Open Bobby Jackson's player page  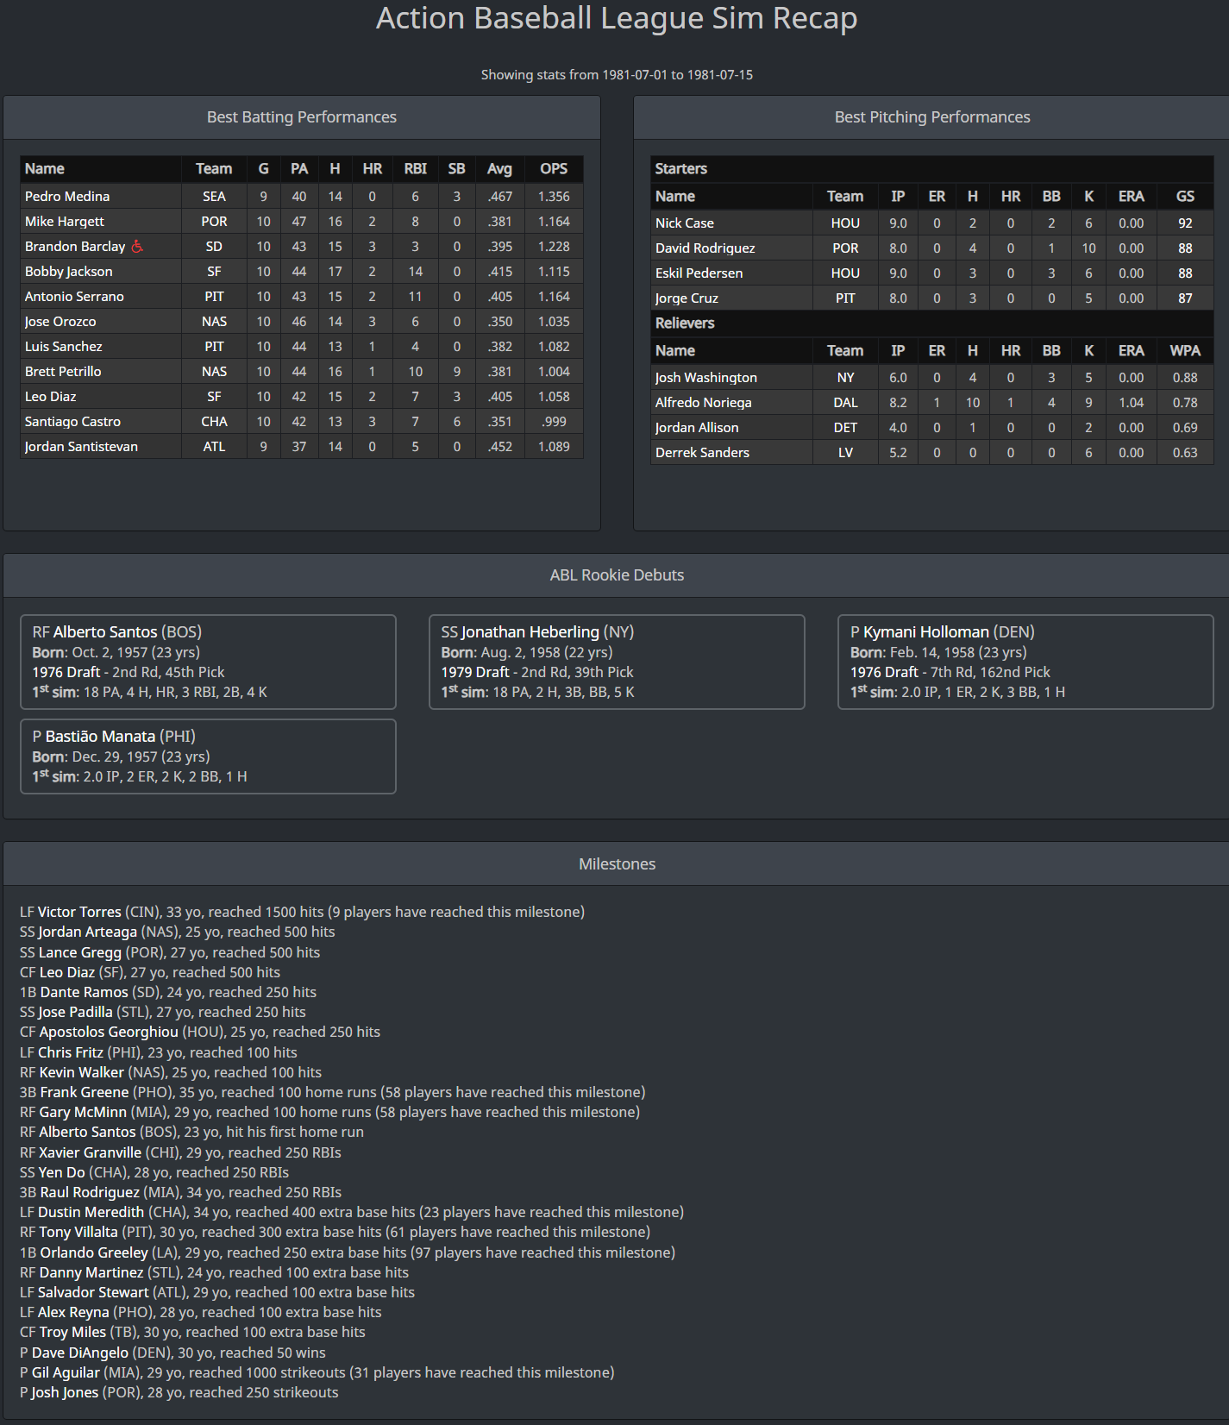pyautogui.click(x=68, y=272)
